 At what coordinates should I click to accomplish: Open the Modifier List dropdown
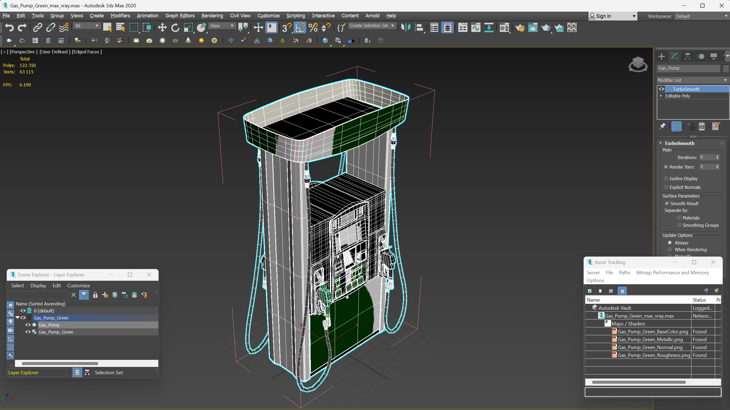(x=692, y=80)
